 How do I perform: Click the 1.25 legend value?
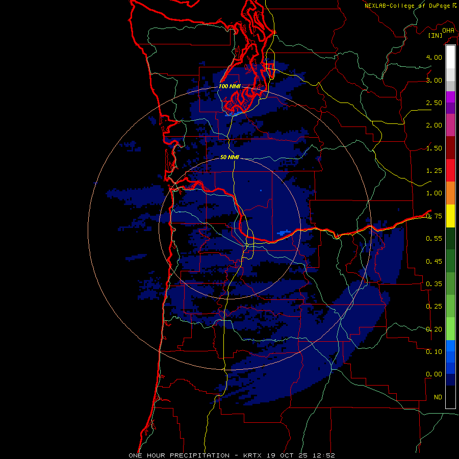coord(434,171)
